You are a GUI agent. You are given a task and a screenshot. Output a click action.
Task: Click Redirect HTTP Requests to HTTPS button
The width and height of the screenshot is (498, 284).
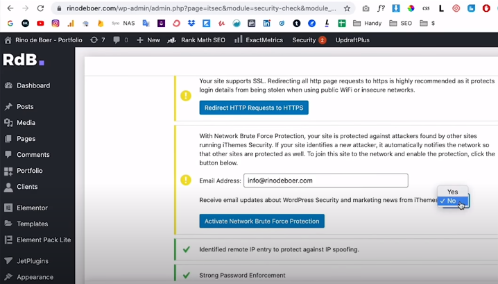(x=254, y=108)
